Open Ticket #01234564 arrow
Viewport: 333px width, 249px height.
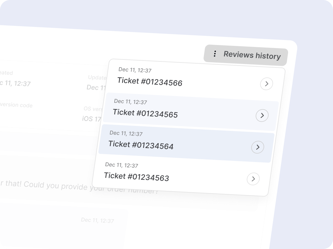point(258,147)
